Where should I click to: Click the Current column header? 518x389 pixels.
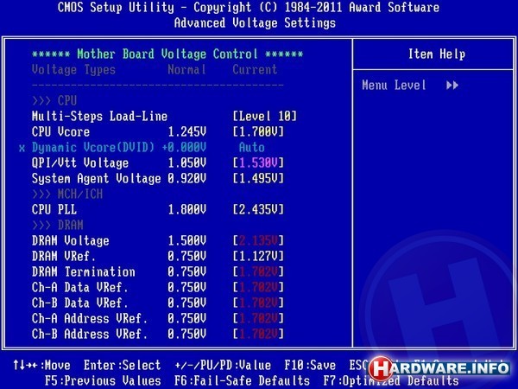[255, 70]
